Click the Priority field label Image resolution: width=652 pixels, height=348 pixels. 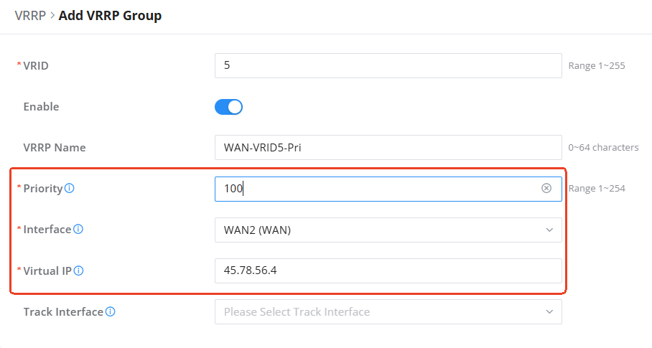(43, 189)
